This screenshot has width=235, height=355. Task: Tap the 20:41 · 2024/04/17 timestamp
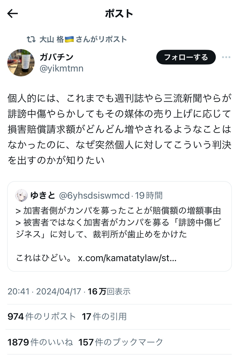pyautogui.click(x=44, y=291)
